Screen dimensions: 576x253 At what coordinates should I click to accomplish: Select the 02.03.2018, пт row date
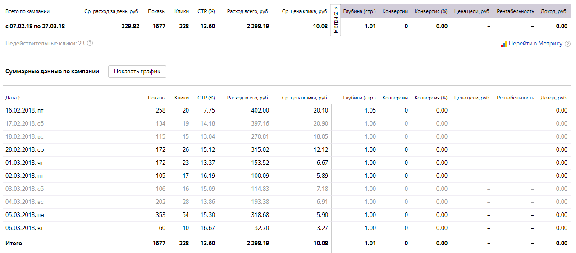pos(24,176)
